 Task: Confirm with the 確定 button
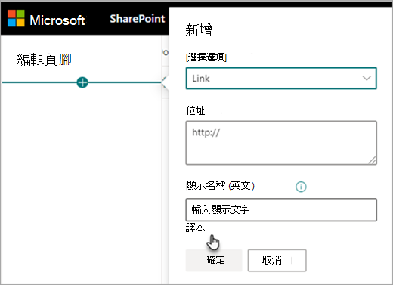point(214,260)
